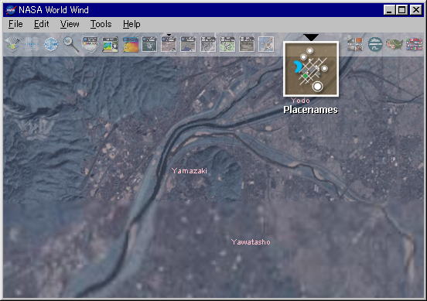Screen dimensions: 427x301
Task: Toggle the dark brownish-gray imagery layer icon
Action: (x=247, y=44)
